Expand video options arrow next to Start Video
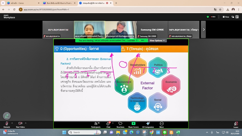Image resolution: width=242 pixels, height=136 pixels. (x=26, y=123)
